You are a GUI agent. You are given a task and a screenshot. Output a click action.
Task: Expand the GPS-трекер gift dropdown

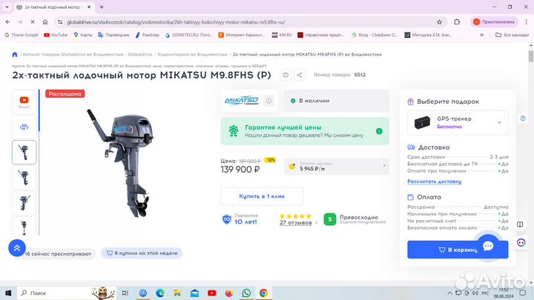click(x=499, y=122)
